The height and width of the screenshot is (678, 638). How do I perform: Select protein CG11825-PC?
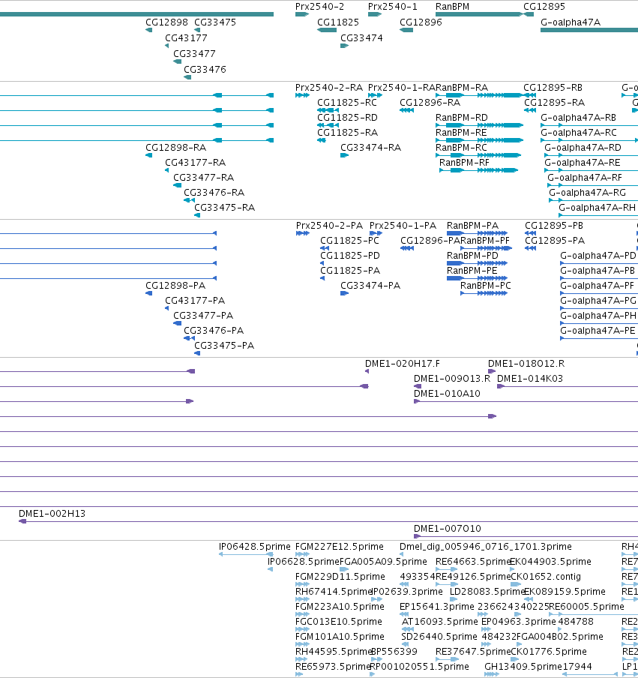[349, 241]
